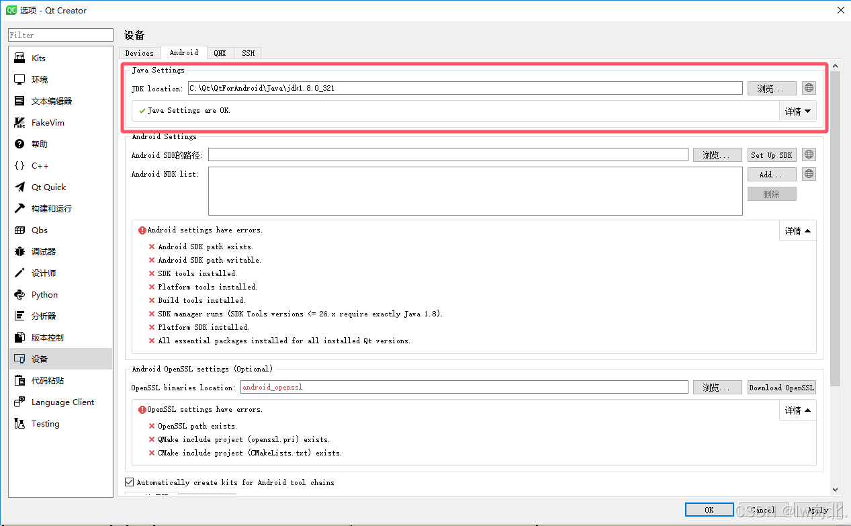The image size is (851, 526).
Task: Browse for Android SDK path
Action: tap(717, 155)
